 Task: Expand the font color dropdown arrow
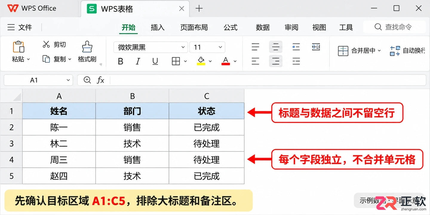[235, 61]
